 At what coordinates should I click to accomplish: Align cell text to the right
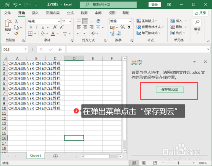pos(92,27)
